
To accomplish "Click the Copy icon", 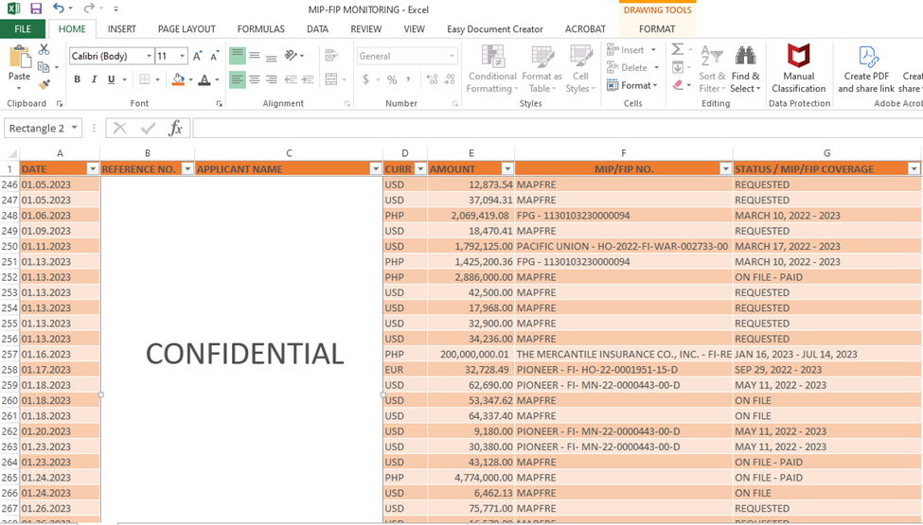I will pos(44,67).
